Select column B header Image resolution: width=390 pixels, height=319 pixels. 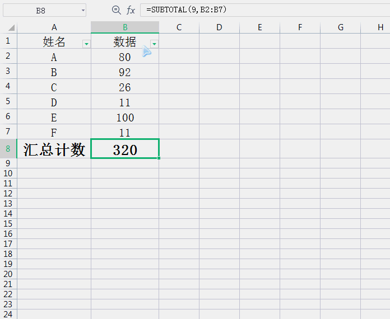point(125,27)
